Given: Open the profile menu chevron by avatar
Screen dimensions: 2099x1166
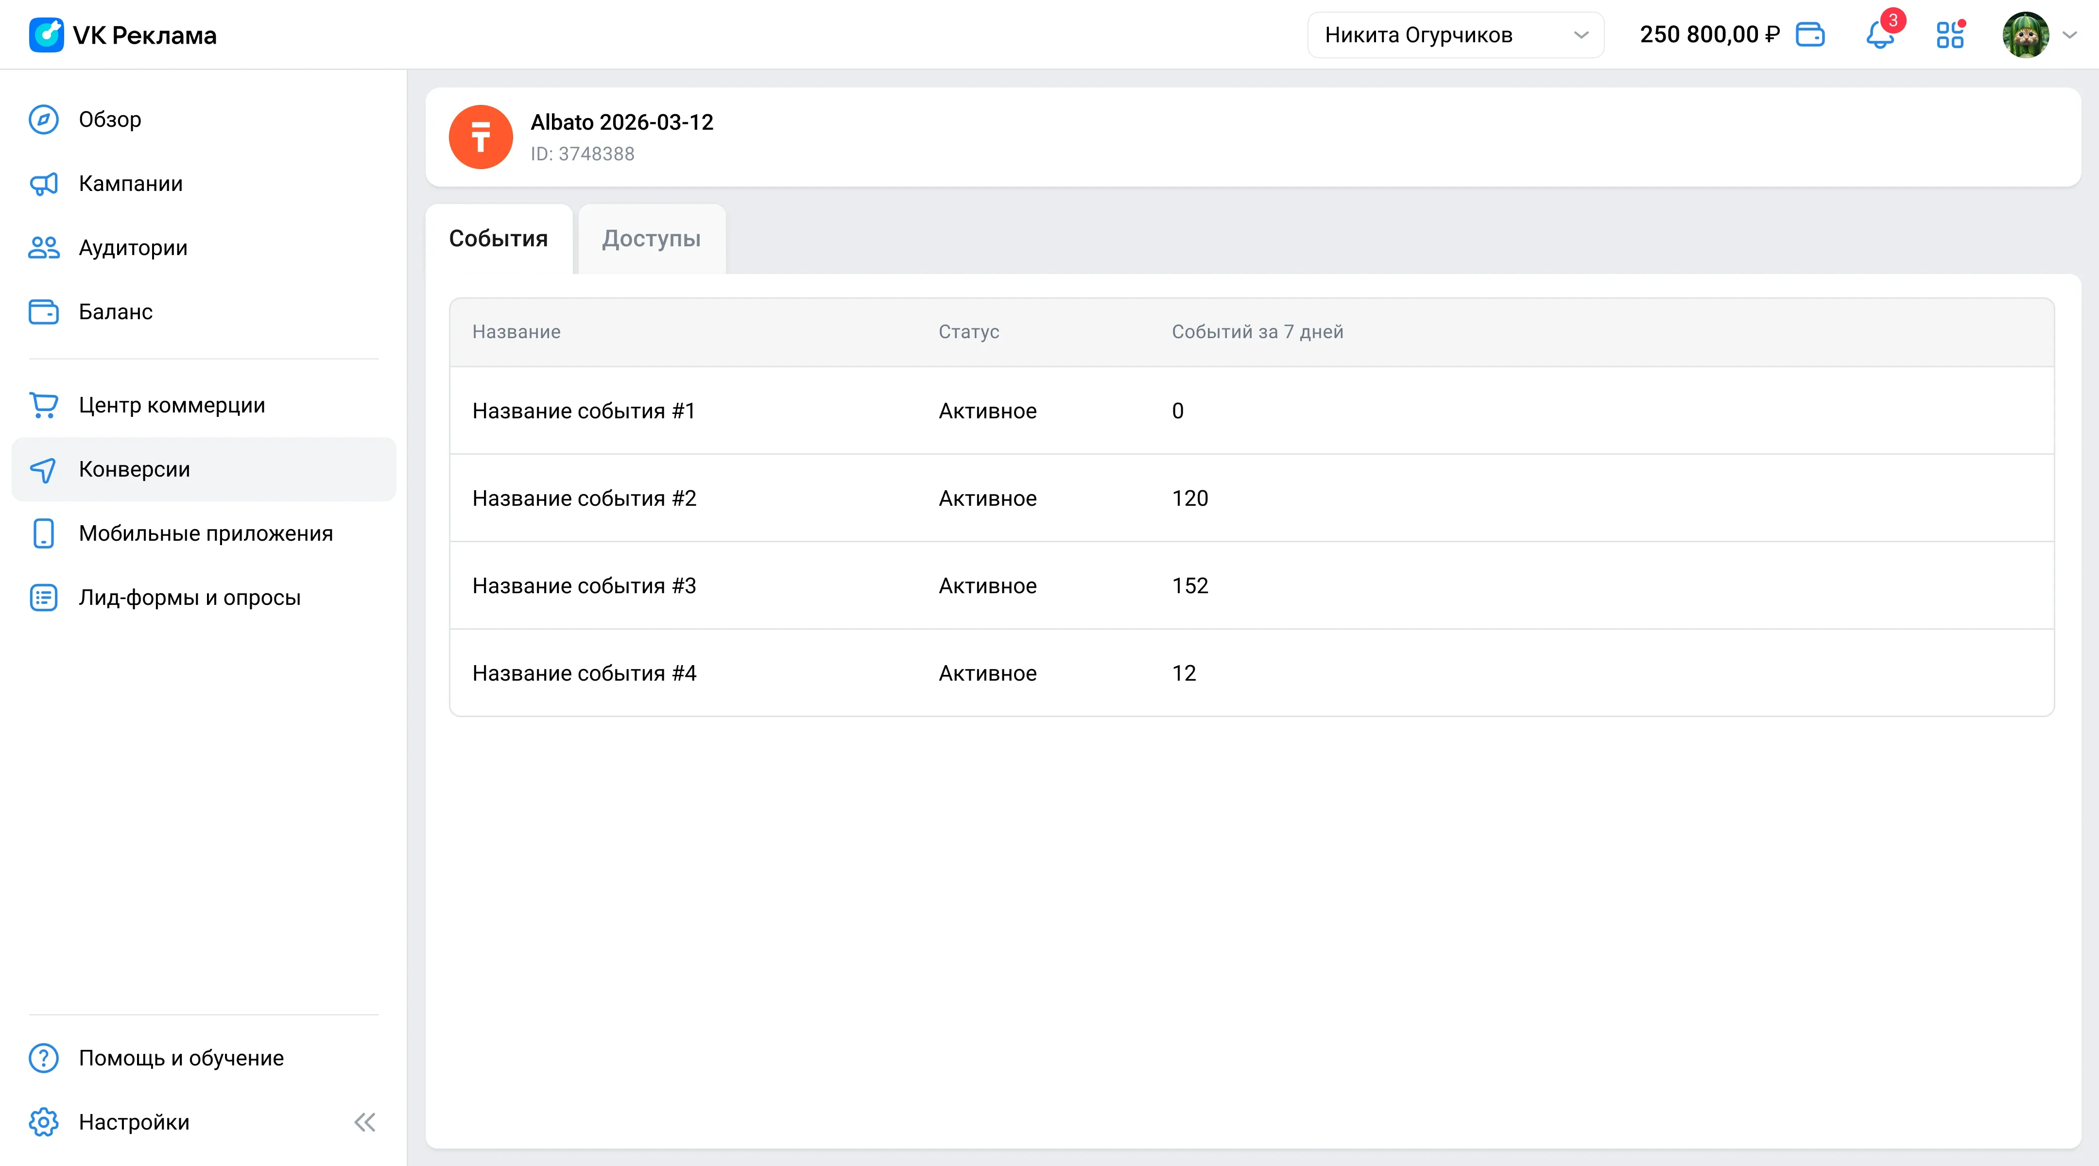Looking at the screenshot, I should click(x=2070, y=35).
